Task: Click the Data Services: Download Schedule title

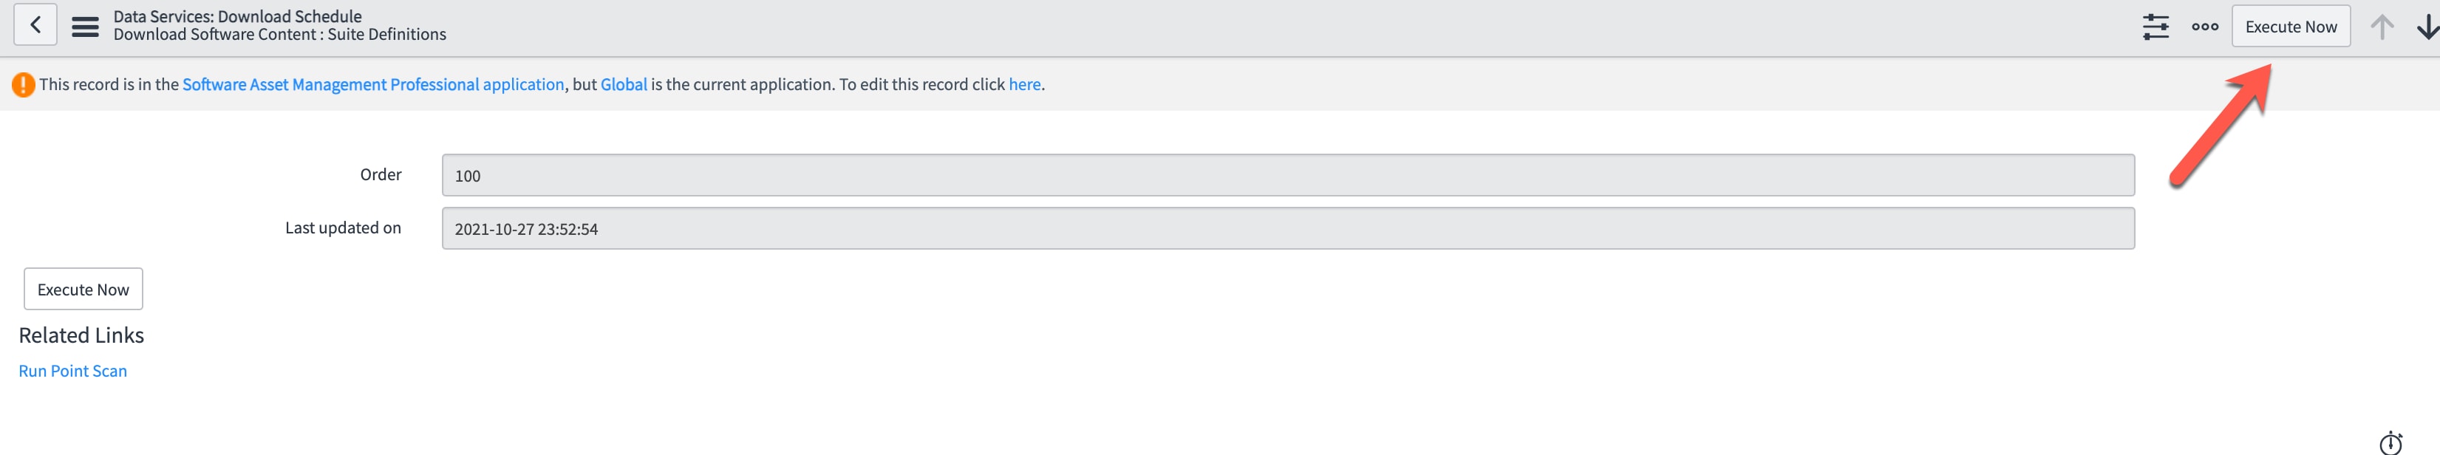Action: click(238, 16)
